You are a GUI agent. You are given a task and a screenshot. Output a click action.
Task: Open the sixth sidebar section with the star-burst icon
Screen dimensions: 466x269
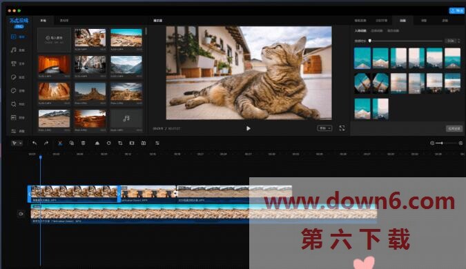tap(17, 104)
